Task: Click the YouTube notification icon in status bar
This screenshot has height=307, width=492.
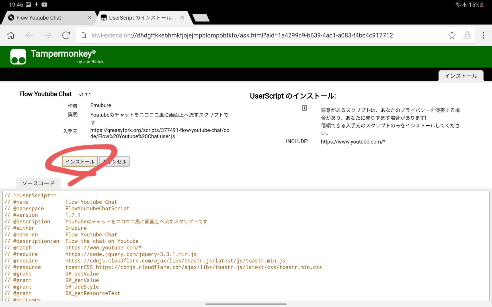Action: click(44, 5)
